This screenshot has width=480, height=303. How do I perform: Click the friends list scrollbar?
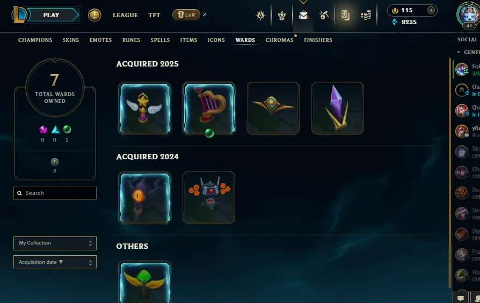(450, 173)
